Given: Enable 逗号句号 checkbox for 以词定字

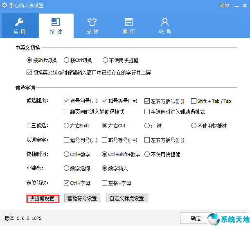Looking at the screenshot, I should point(81,140).
